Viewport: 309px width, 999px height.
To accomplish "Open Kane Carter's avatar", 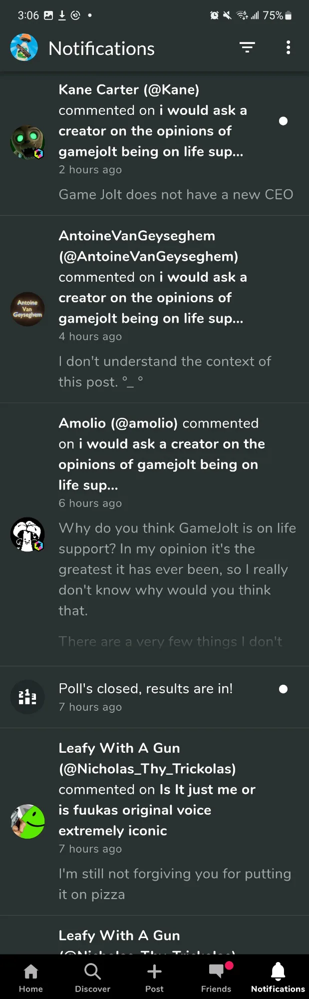I will [x=27, y=142].
